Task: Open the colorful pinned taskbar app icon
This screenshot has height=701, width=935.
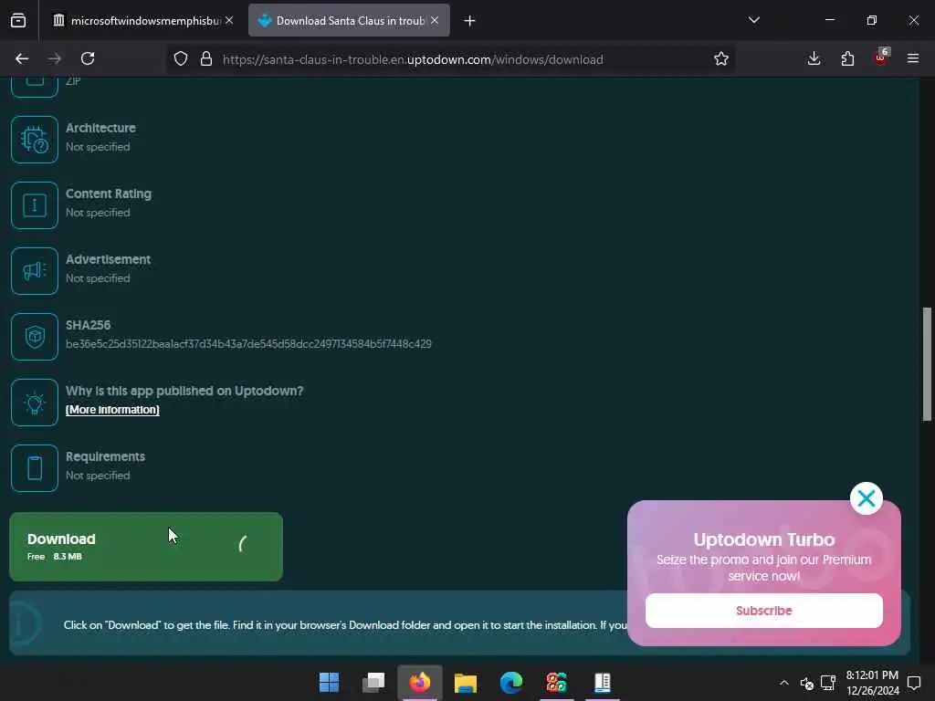Action: (556, 683)
